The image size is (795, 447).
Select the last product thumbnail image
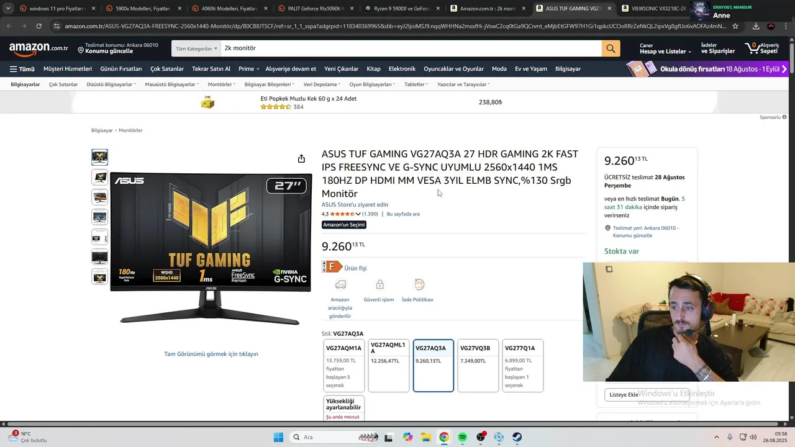[99, 276]
